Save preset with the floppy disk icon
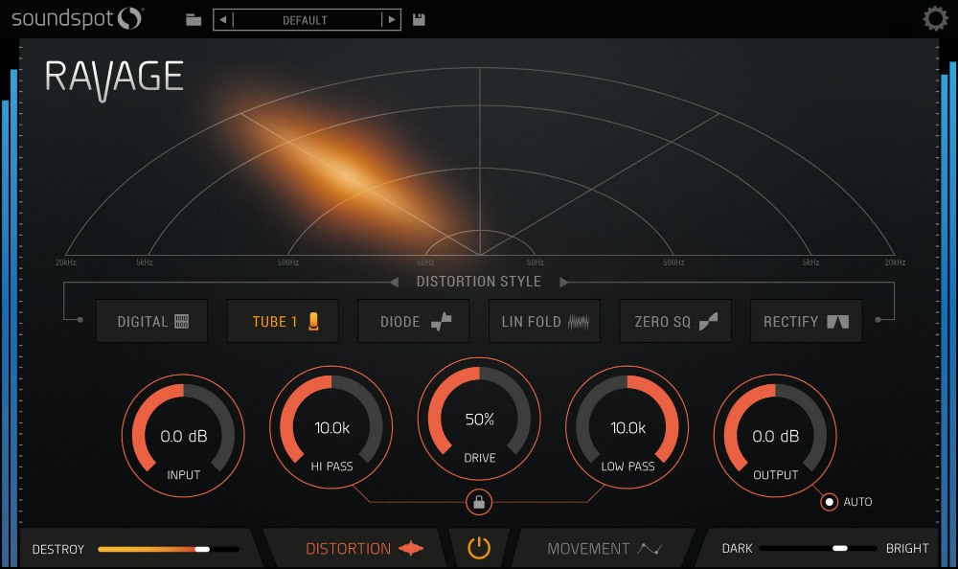Viewport: 958px width, 569px height. point(419,19)
